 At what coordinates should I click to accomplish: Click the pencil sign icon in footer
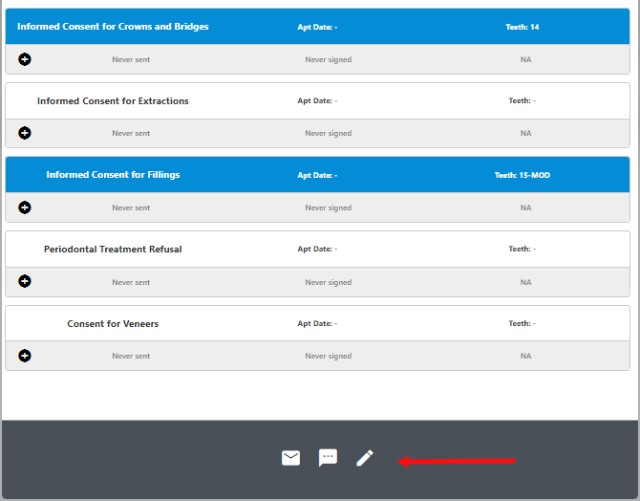point(365,458)
